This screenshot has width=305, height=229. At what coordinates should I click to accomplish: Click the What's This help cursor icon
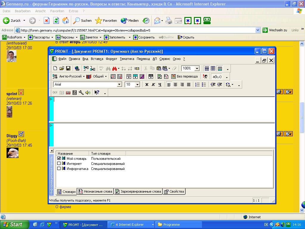pyautogui.click(x=97, y=92)
